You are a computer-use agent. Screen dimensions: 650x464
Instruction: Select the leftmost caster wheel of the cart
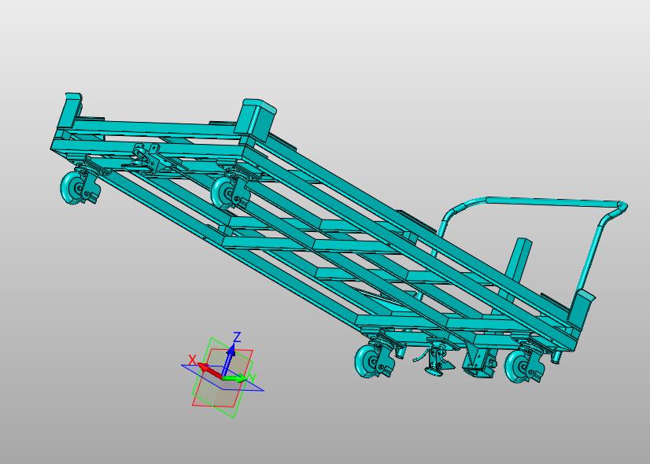pos(72,189)
